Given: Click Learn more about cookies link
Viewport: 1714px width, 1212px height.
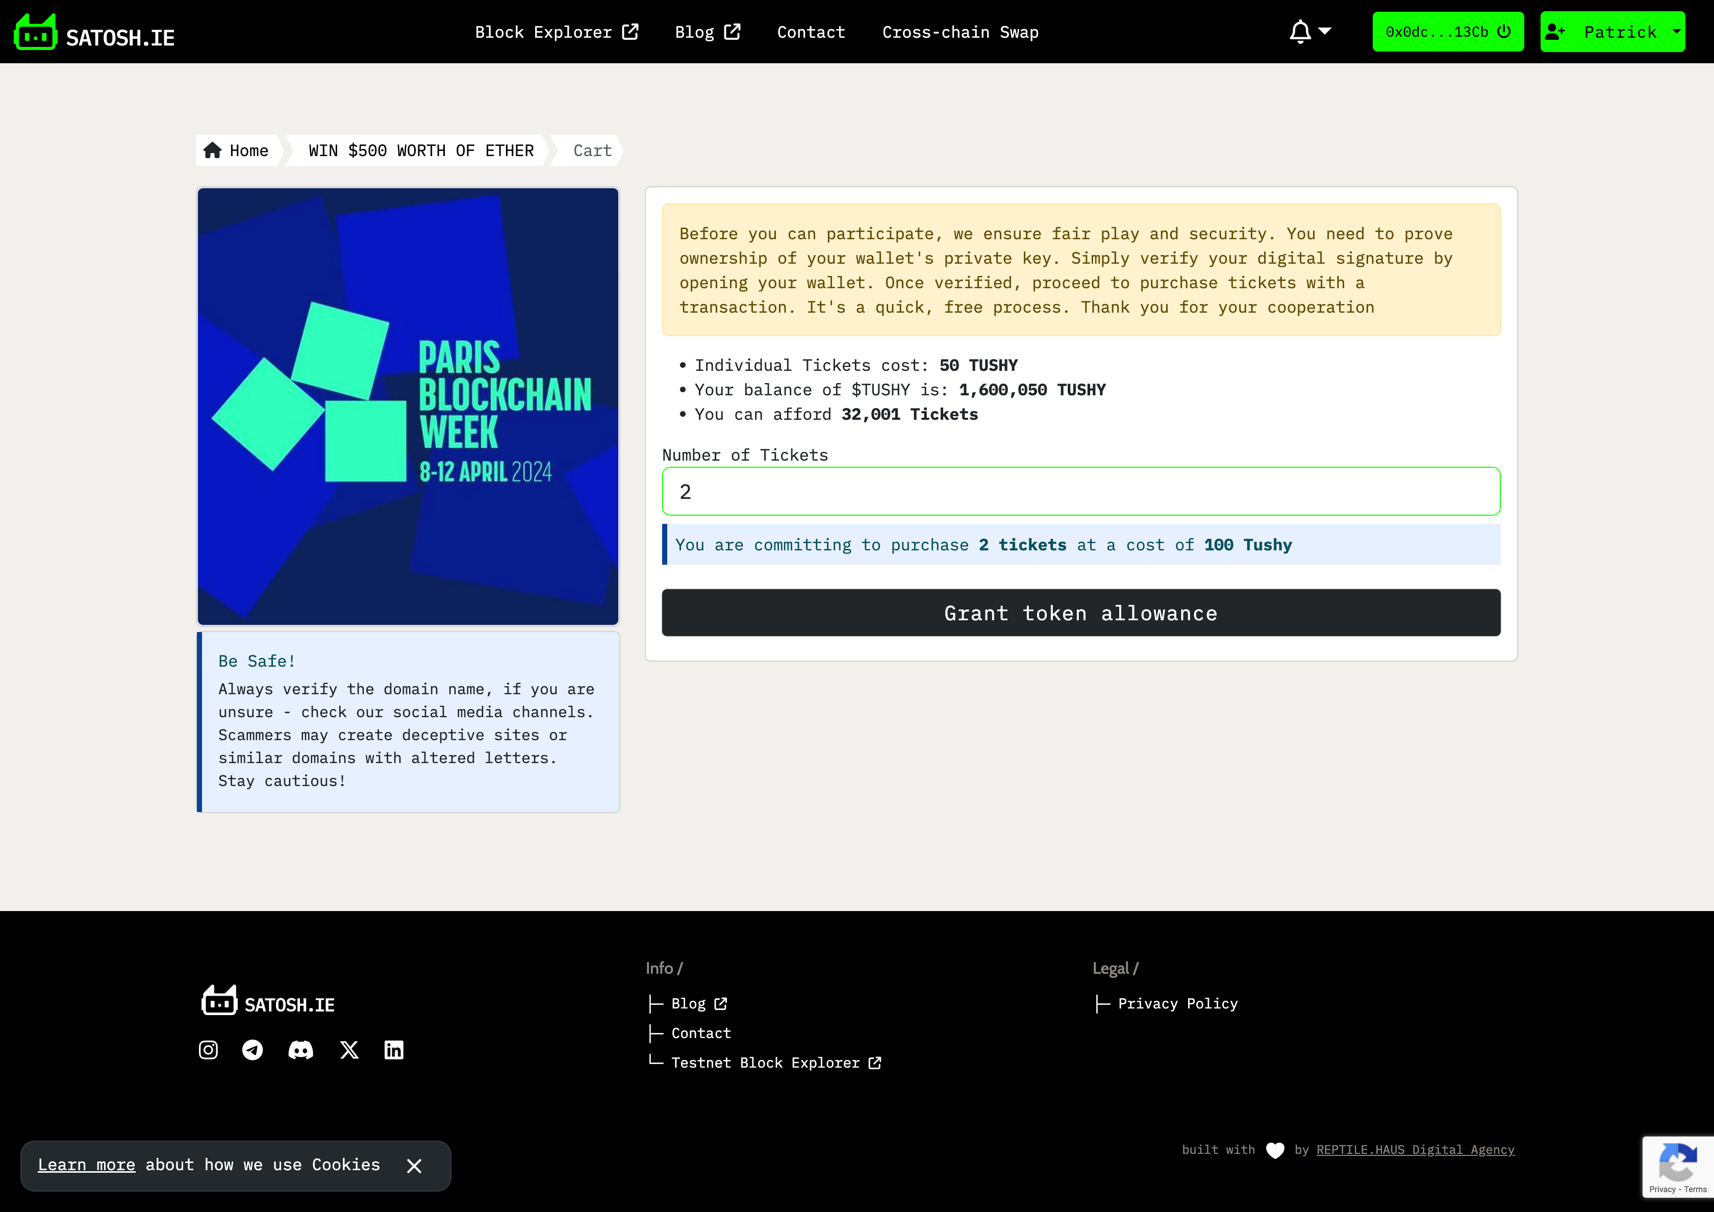Looking at the screenshot, I should (87, 1165).
